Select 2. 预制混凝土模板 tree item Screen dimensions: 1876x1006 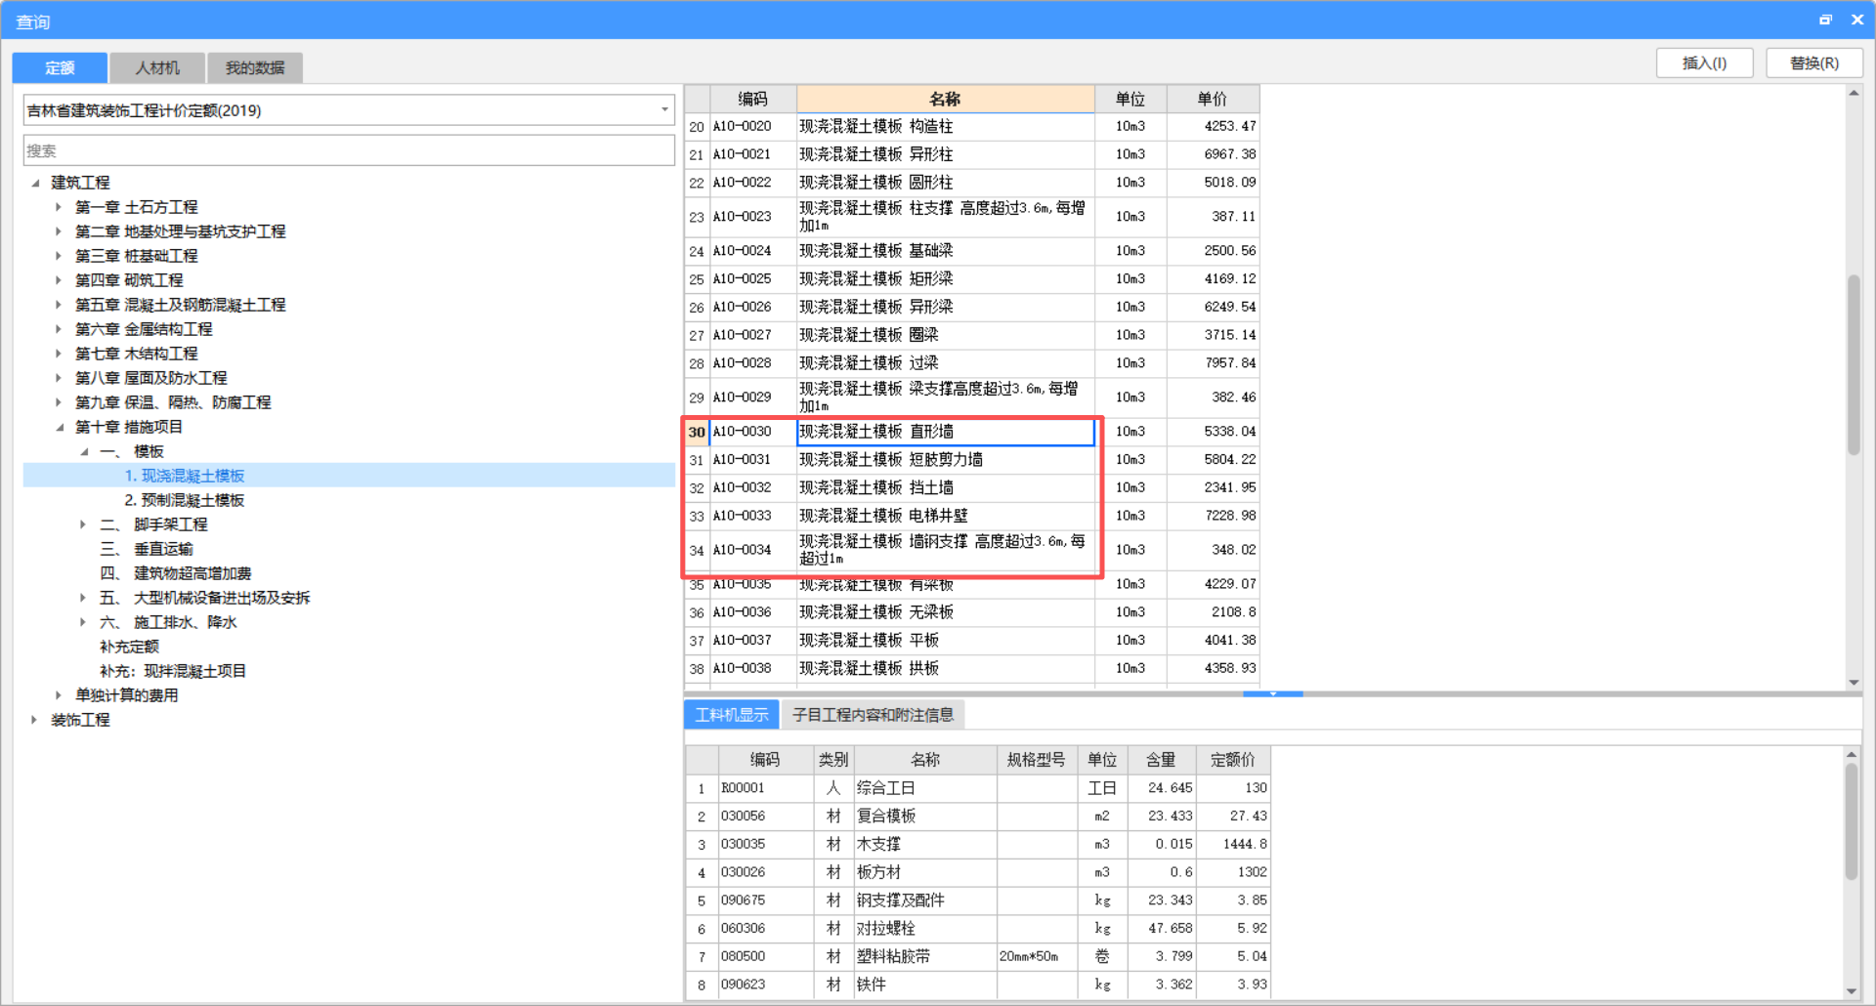[185, 500]
